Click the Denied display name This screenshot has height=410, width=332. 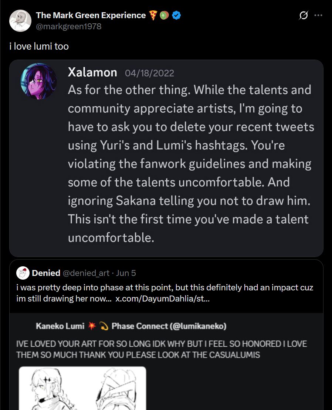click(x=46, y=273)
